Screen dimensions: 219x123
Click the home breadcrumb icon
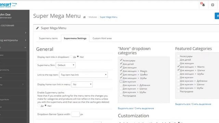tap(85, 17)
